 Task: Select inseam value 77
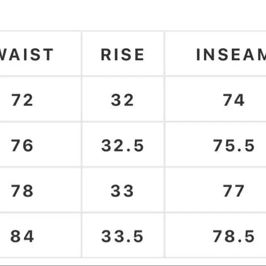point(234,191)
